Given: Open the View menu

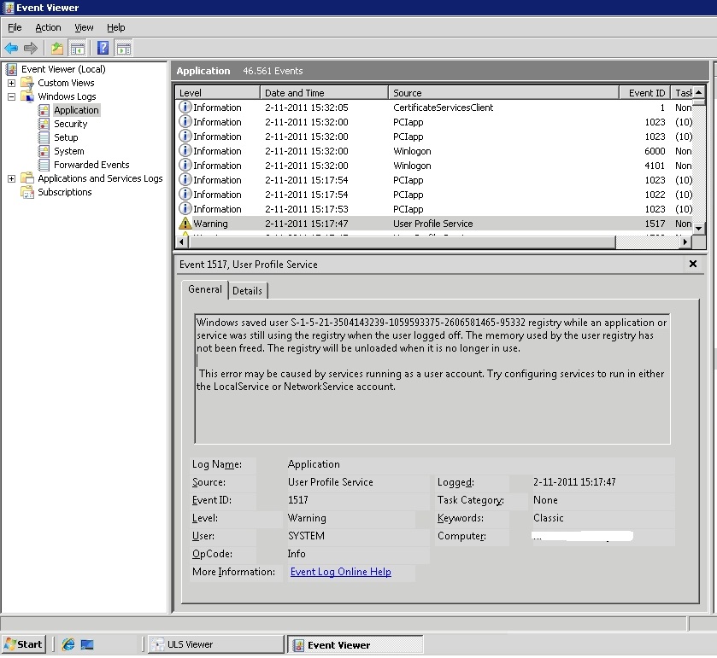Looking at the screenshot, I should pyautogui.click(x=84, y=27).
